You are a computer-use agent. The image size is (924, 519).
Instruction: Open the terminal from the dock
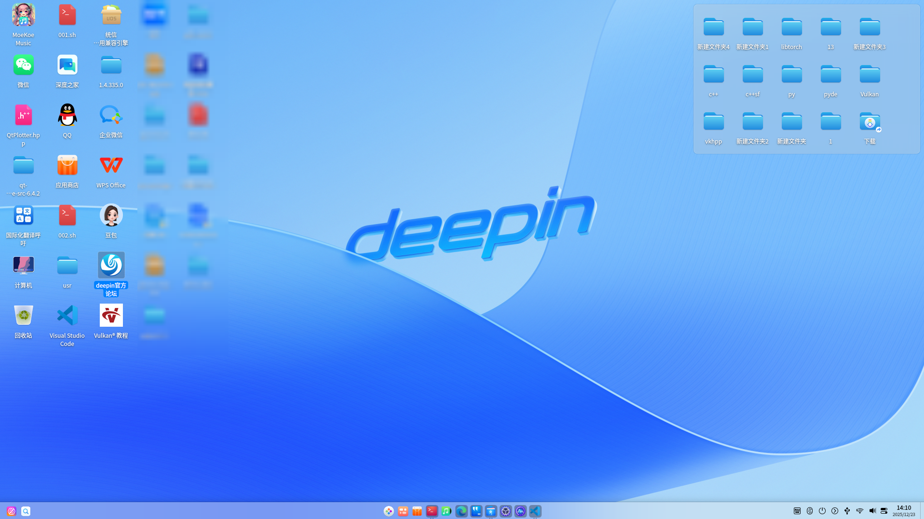(432, 511)
